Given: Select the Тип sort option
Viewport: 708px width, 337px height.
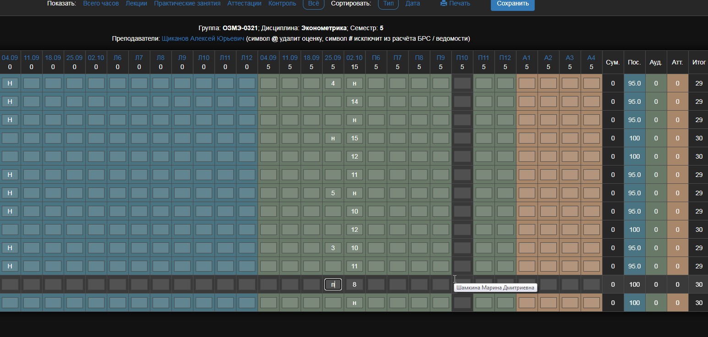Looking at the screenshot, I should (x=388, y=3).
